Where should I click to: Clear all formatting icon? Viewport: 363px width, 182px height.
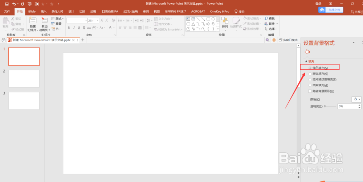[x=113, y=21]
